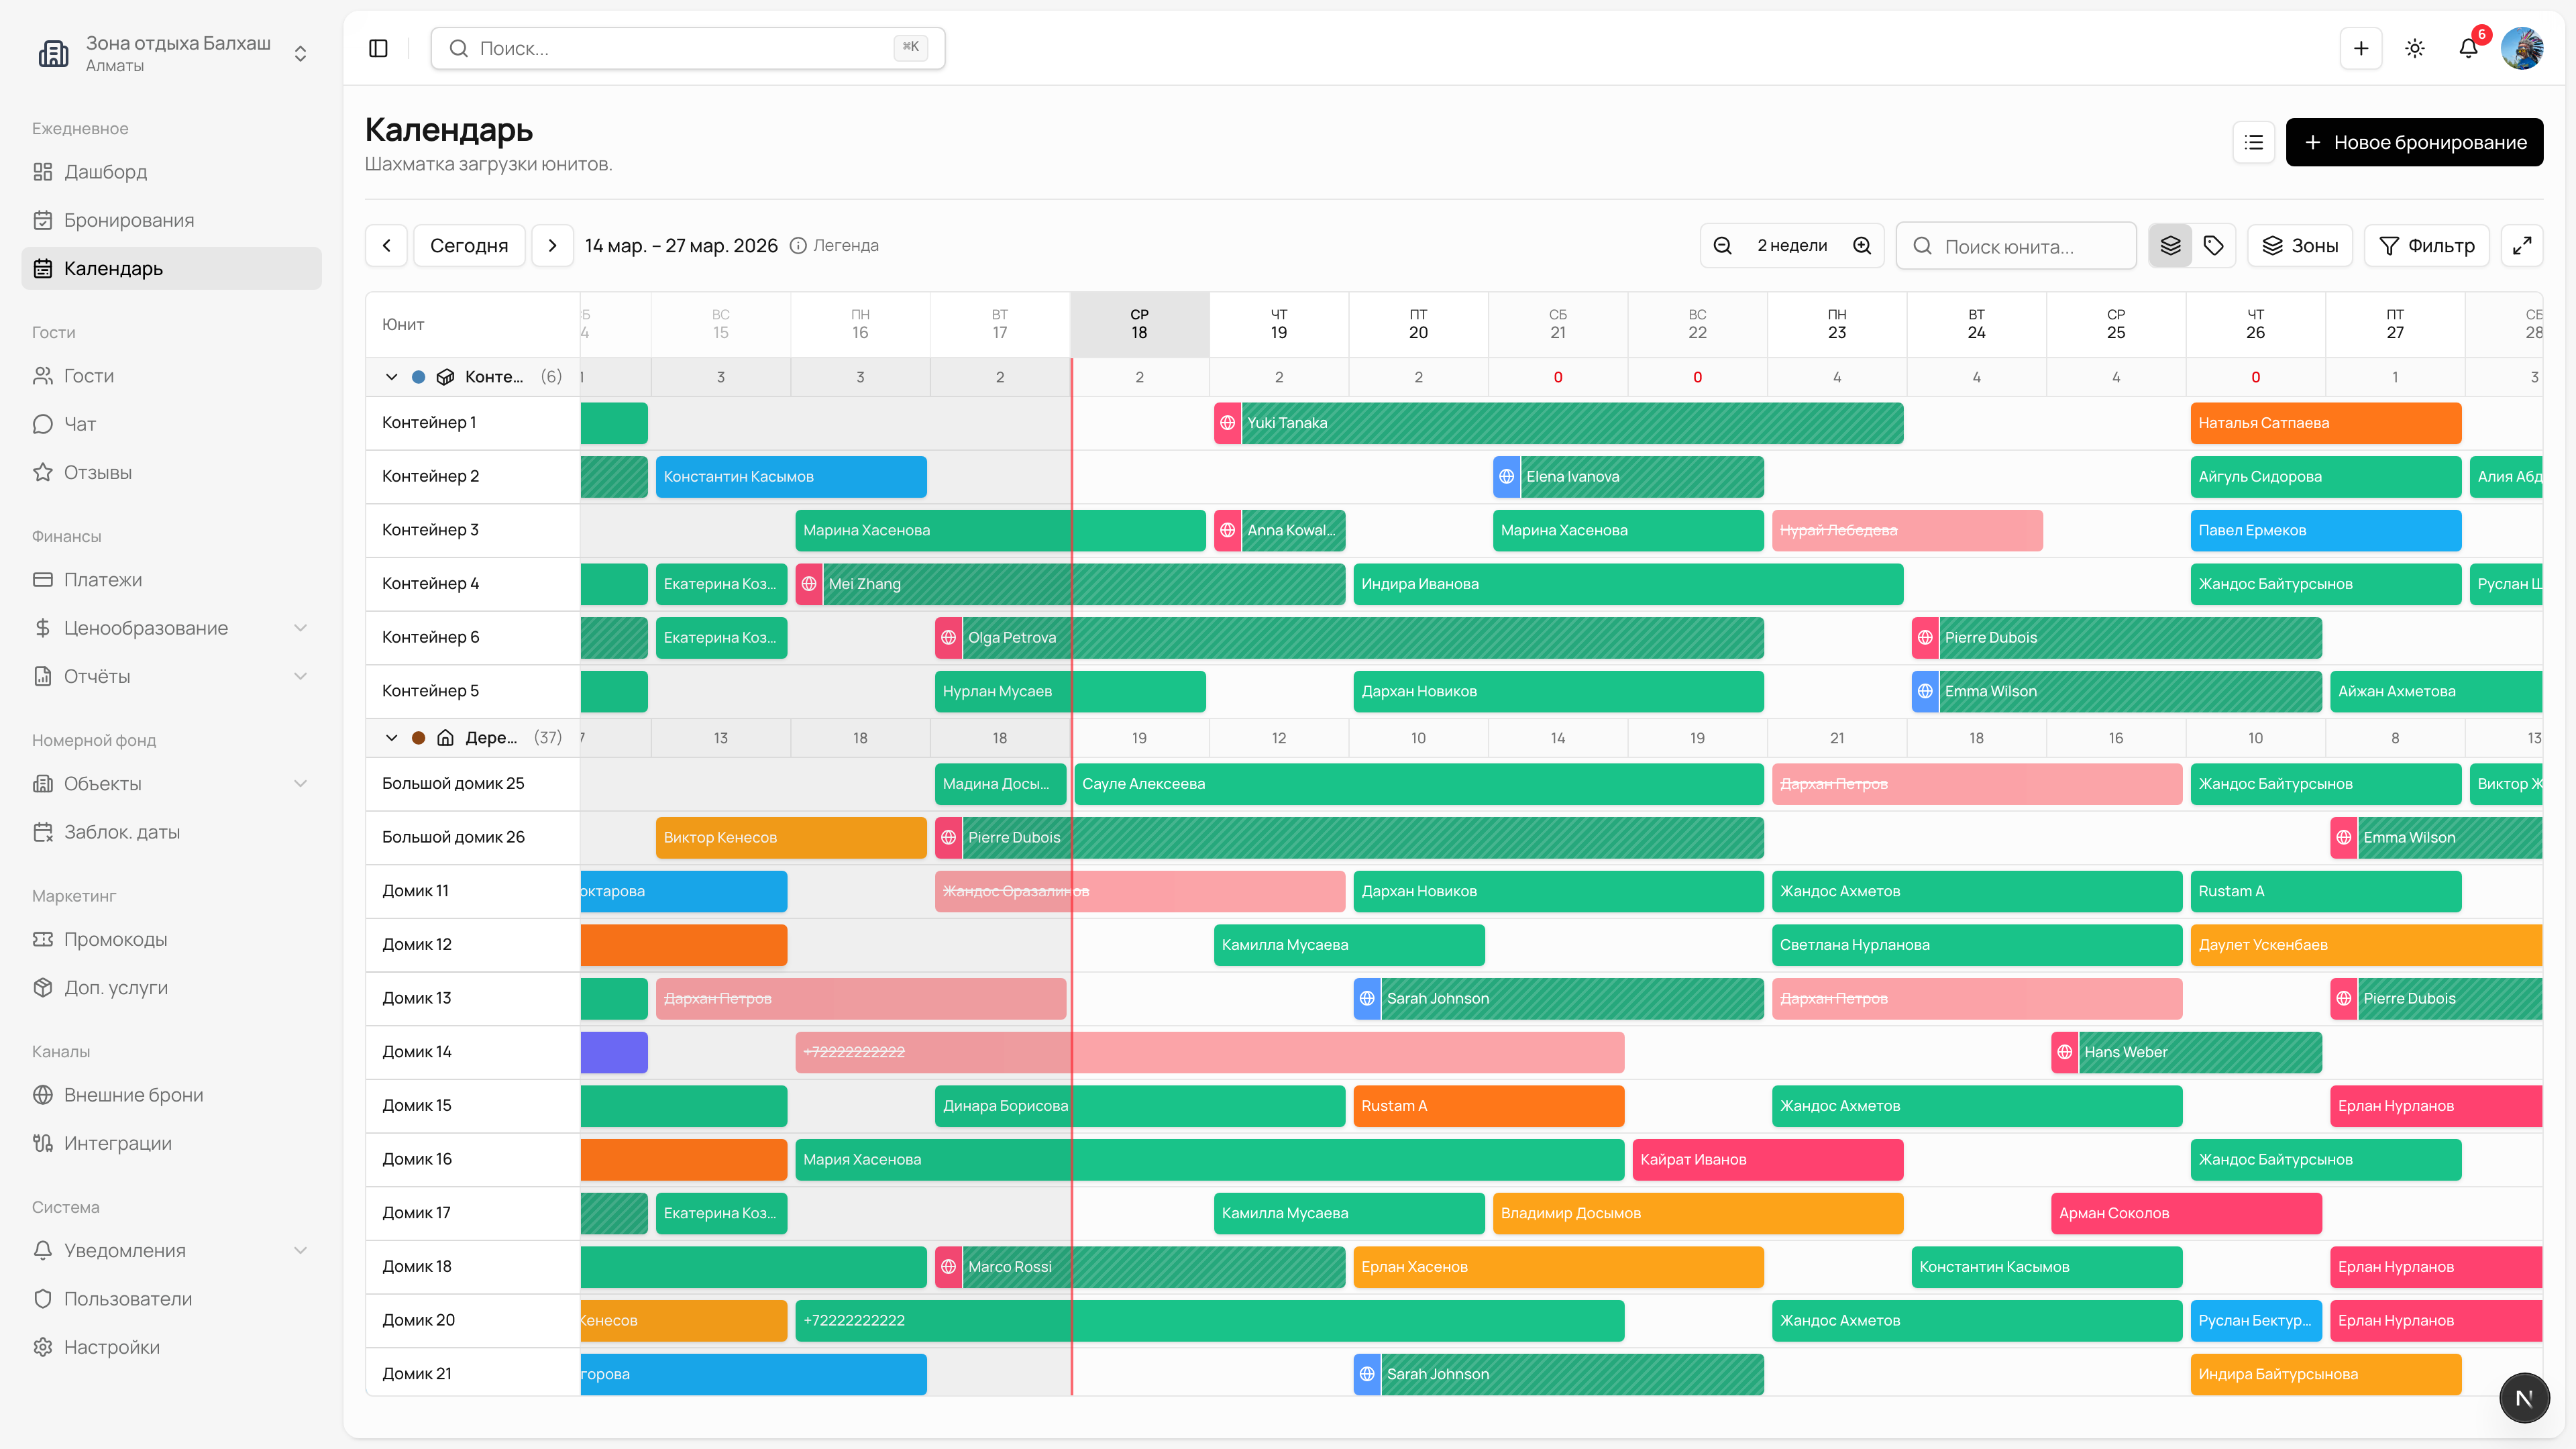This screenshot has height=1449, width=2576.
Task: Toggle the layers grouping view button
Action: point(2170,246)
